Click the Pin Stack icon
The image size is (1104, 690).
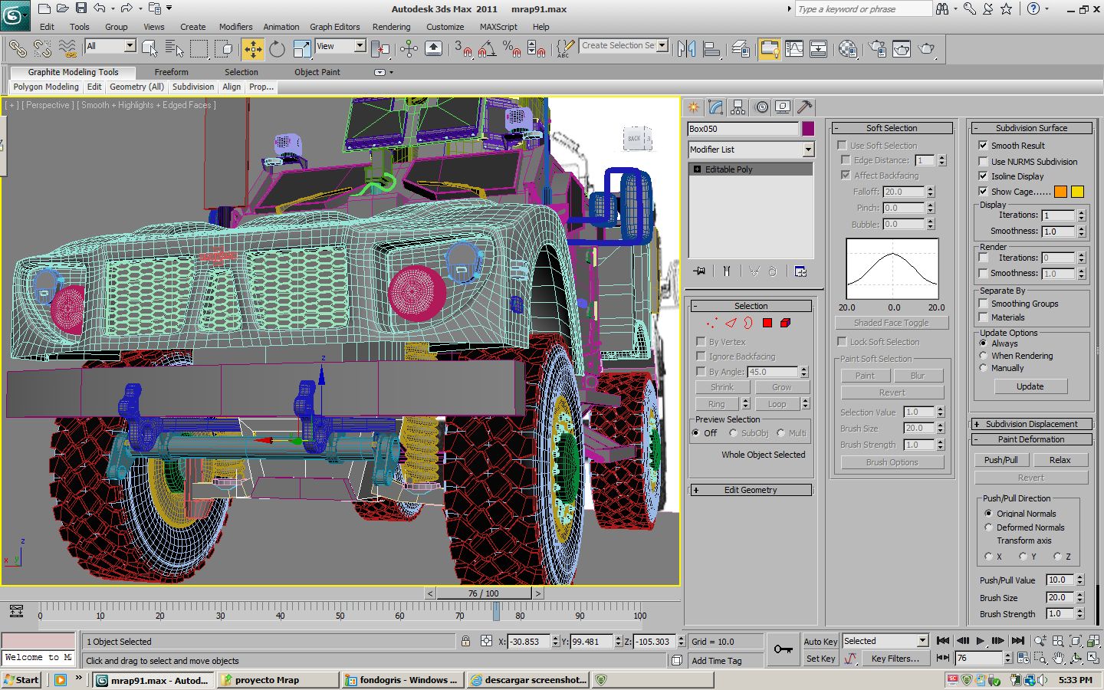699,271
